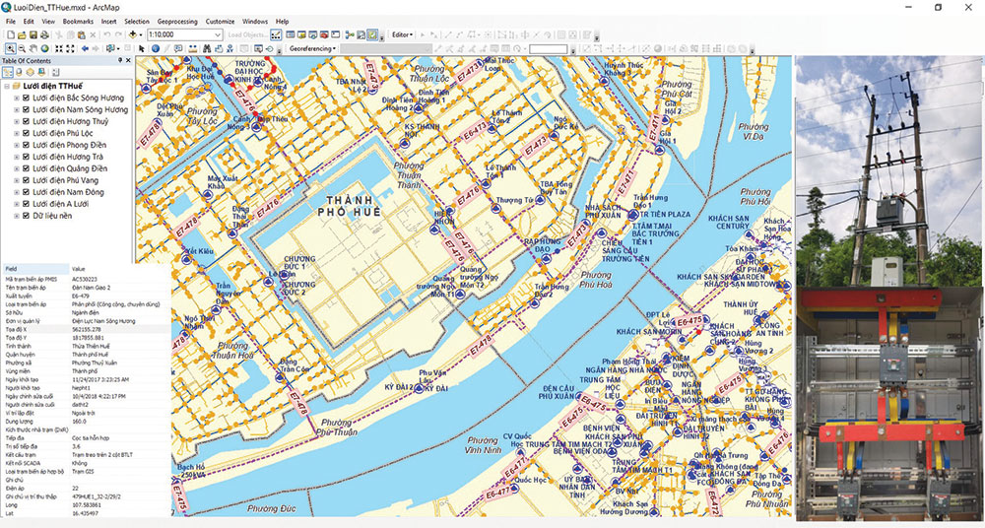Activate the Identify tool
Screen dimensions: 985x528
[x=156, y=48]
